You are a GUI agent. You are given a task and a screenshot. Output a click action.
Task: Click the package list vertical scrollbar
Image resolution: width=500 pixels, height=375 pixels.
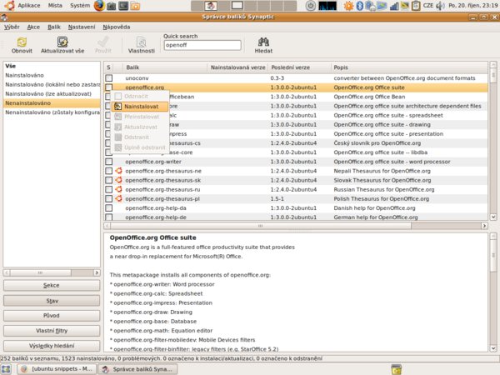click(493, 75)
